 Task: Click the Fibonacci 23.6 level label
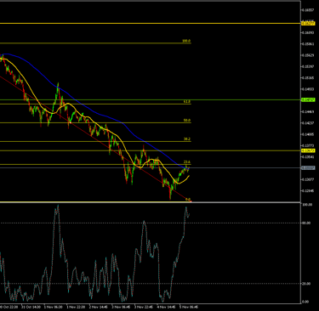(187, 162)
